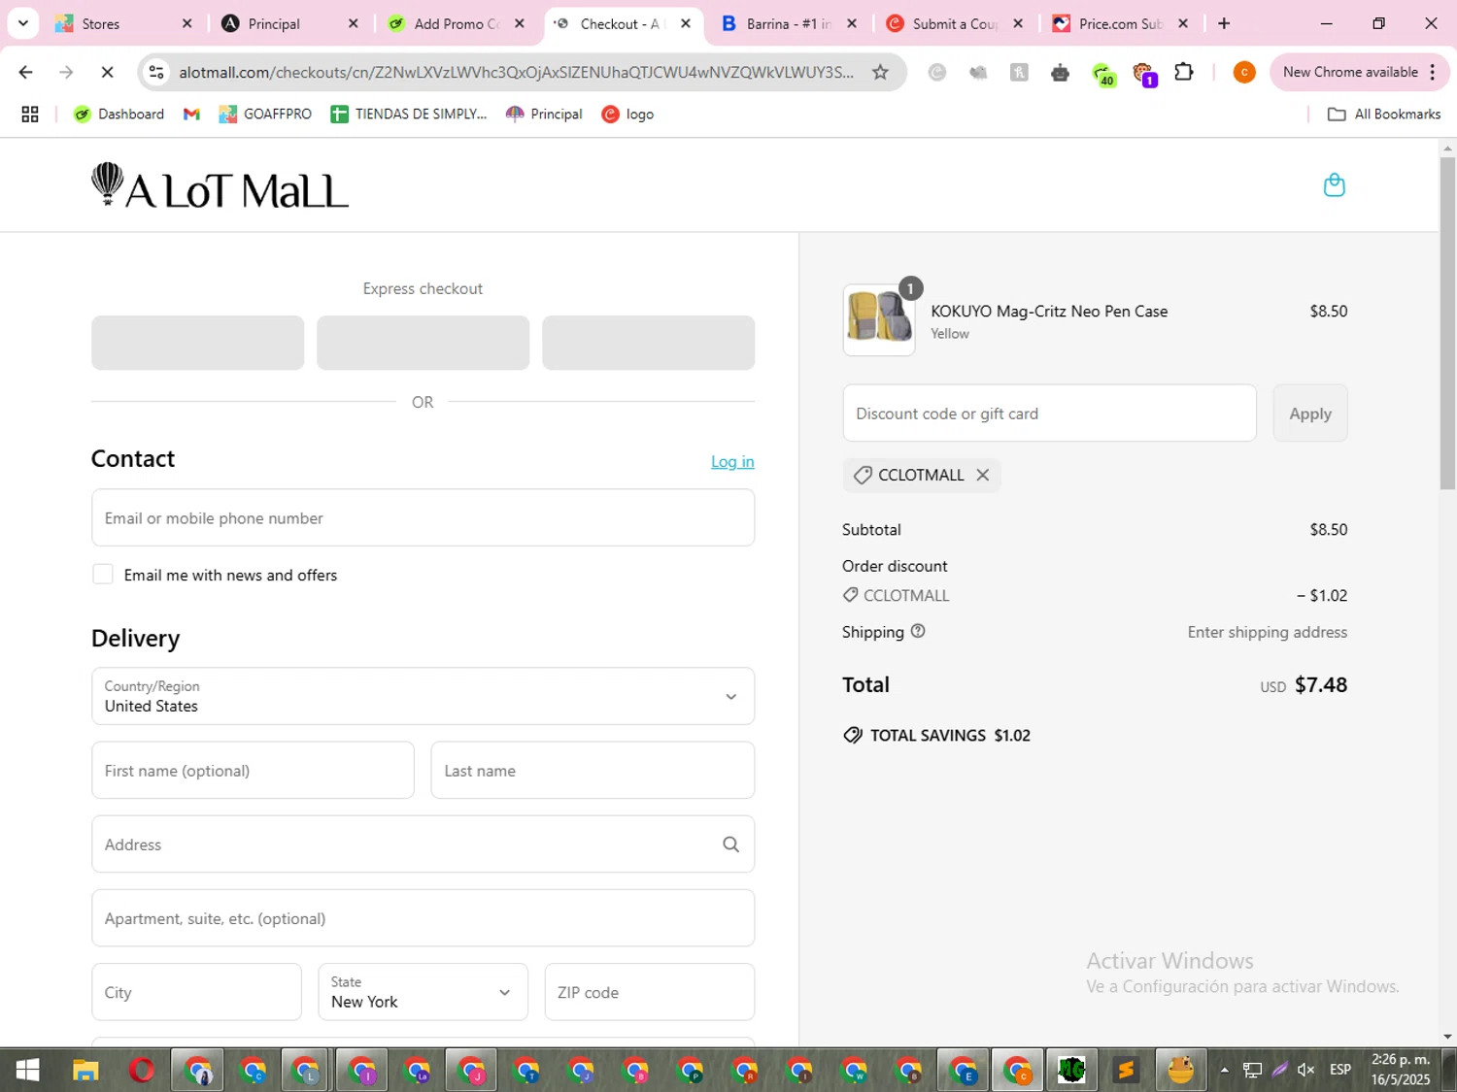Screen dimensions: 1457x1092
Task: Switch to the Submit a Coupon tab
Action: [x=954, y=23]
